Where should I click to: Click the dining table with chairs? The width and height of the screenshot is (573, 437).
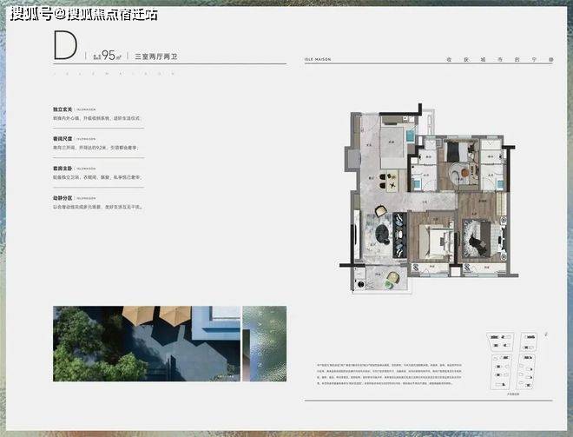click(387, 182)
